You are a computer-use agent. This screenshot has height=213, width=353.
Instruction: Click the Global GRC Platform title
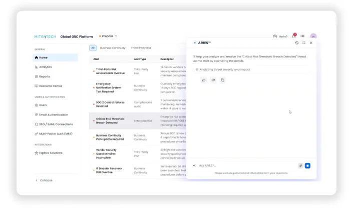77,36
